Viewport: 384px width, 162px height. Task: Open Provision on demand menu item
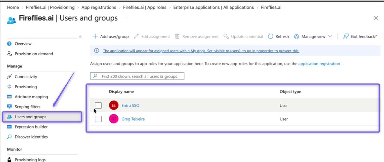coord(34,54)
